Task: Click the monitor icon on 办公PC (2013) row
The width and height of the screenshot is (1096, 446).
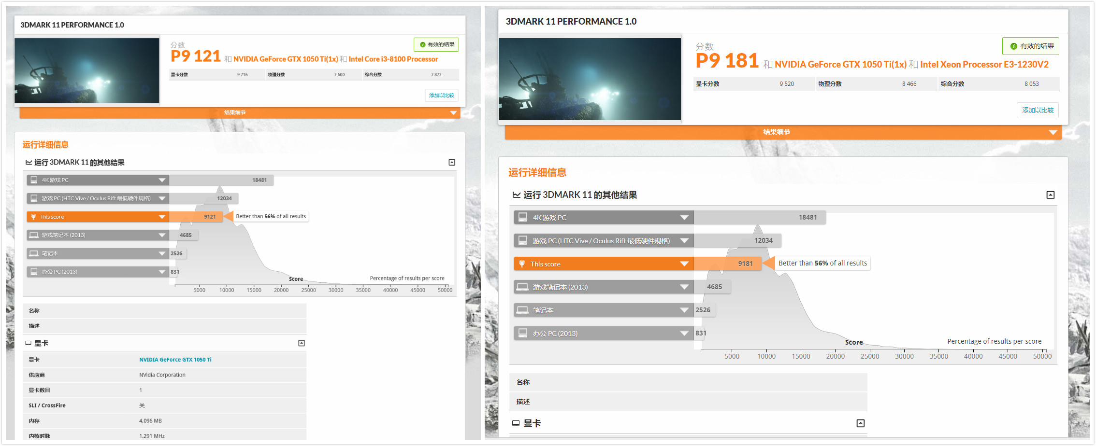Action: point(33,271)
